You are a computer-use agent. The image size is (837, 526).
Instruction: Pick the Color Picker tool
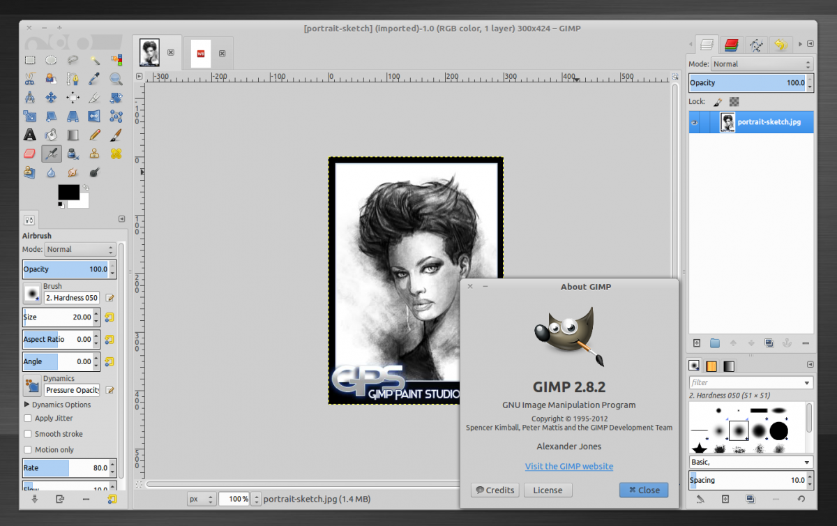pos(94,78)
